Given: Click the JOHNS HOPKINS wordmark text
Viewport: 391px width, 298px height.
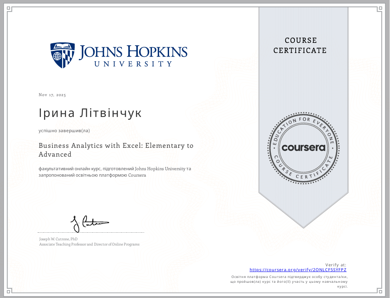Looking at the screenshot, I should (133, 52).
